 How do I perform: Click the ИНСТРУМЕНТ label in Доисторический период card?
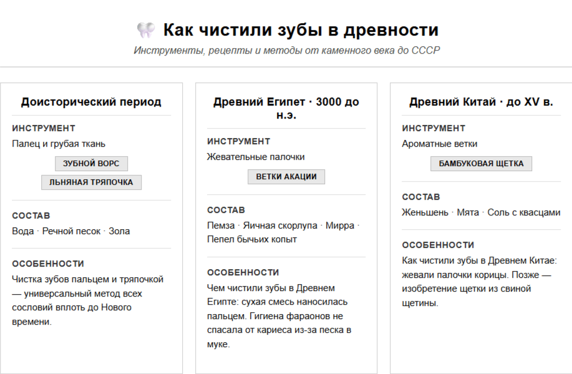click(x=44, y=128)
